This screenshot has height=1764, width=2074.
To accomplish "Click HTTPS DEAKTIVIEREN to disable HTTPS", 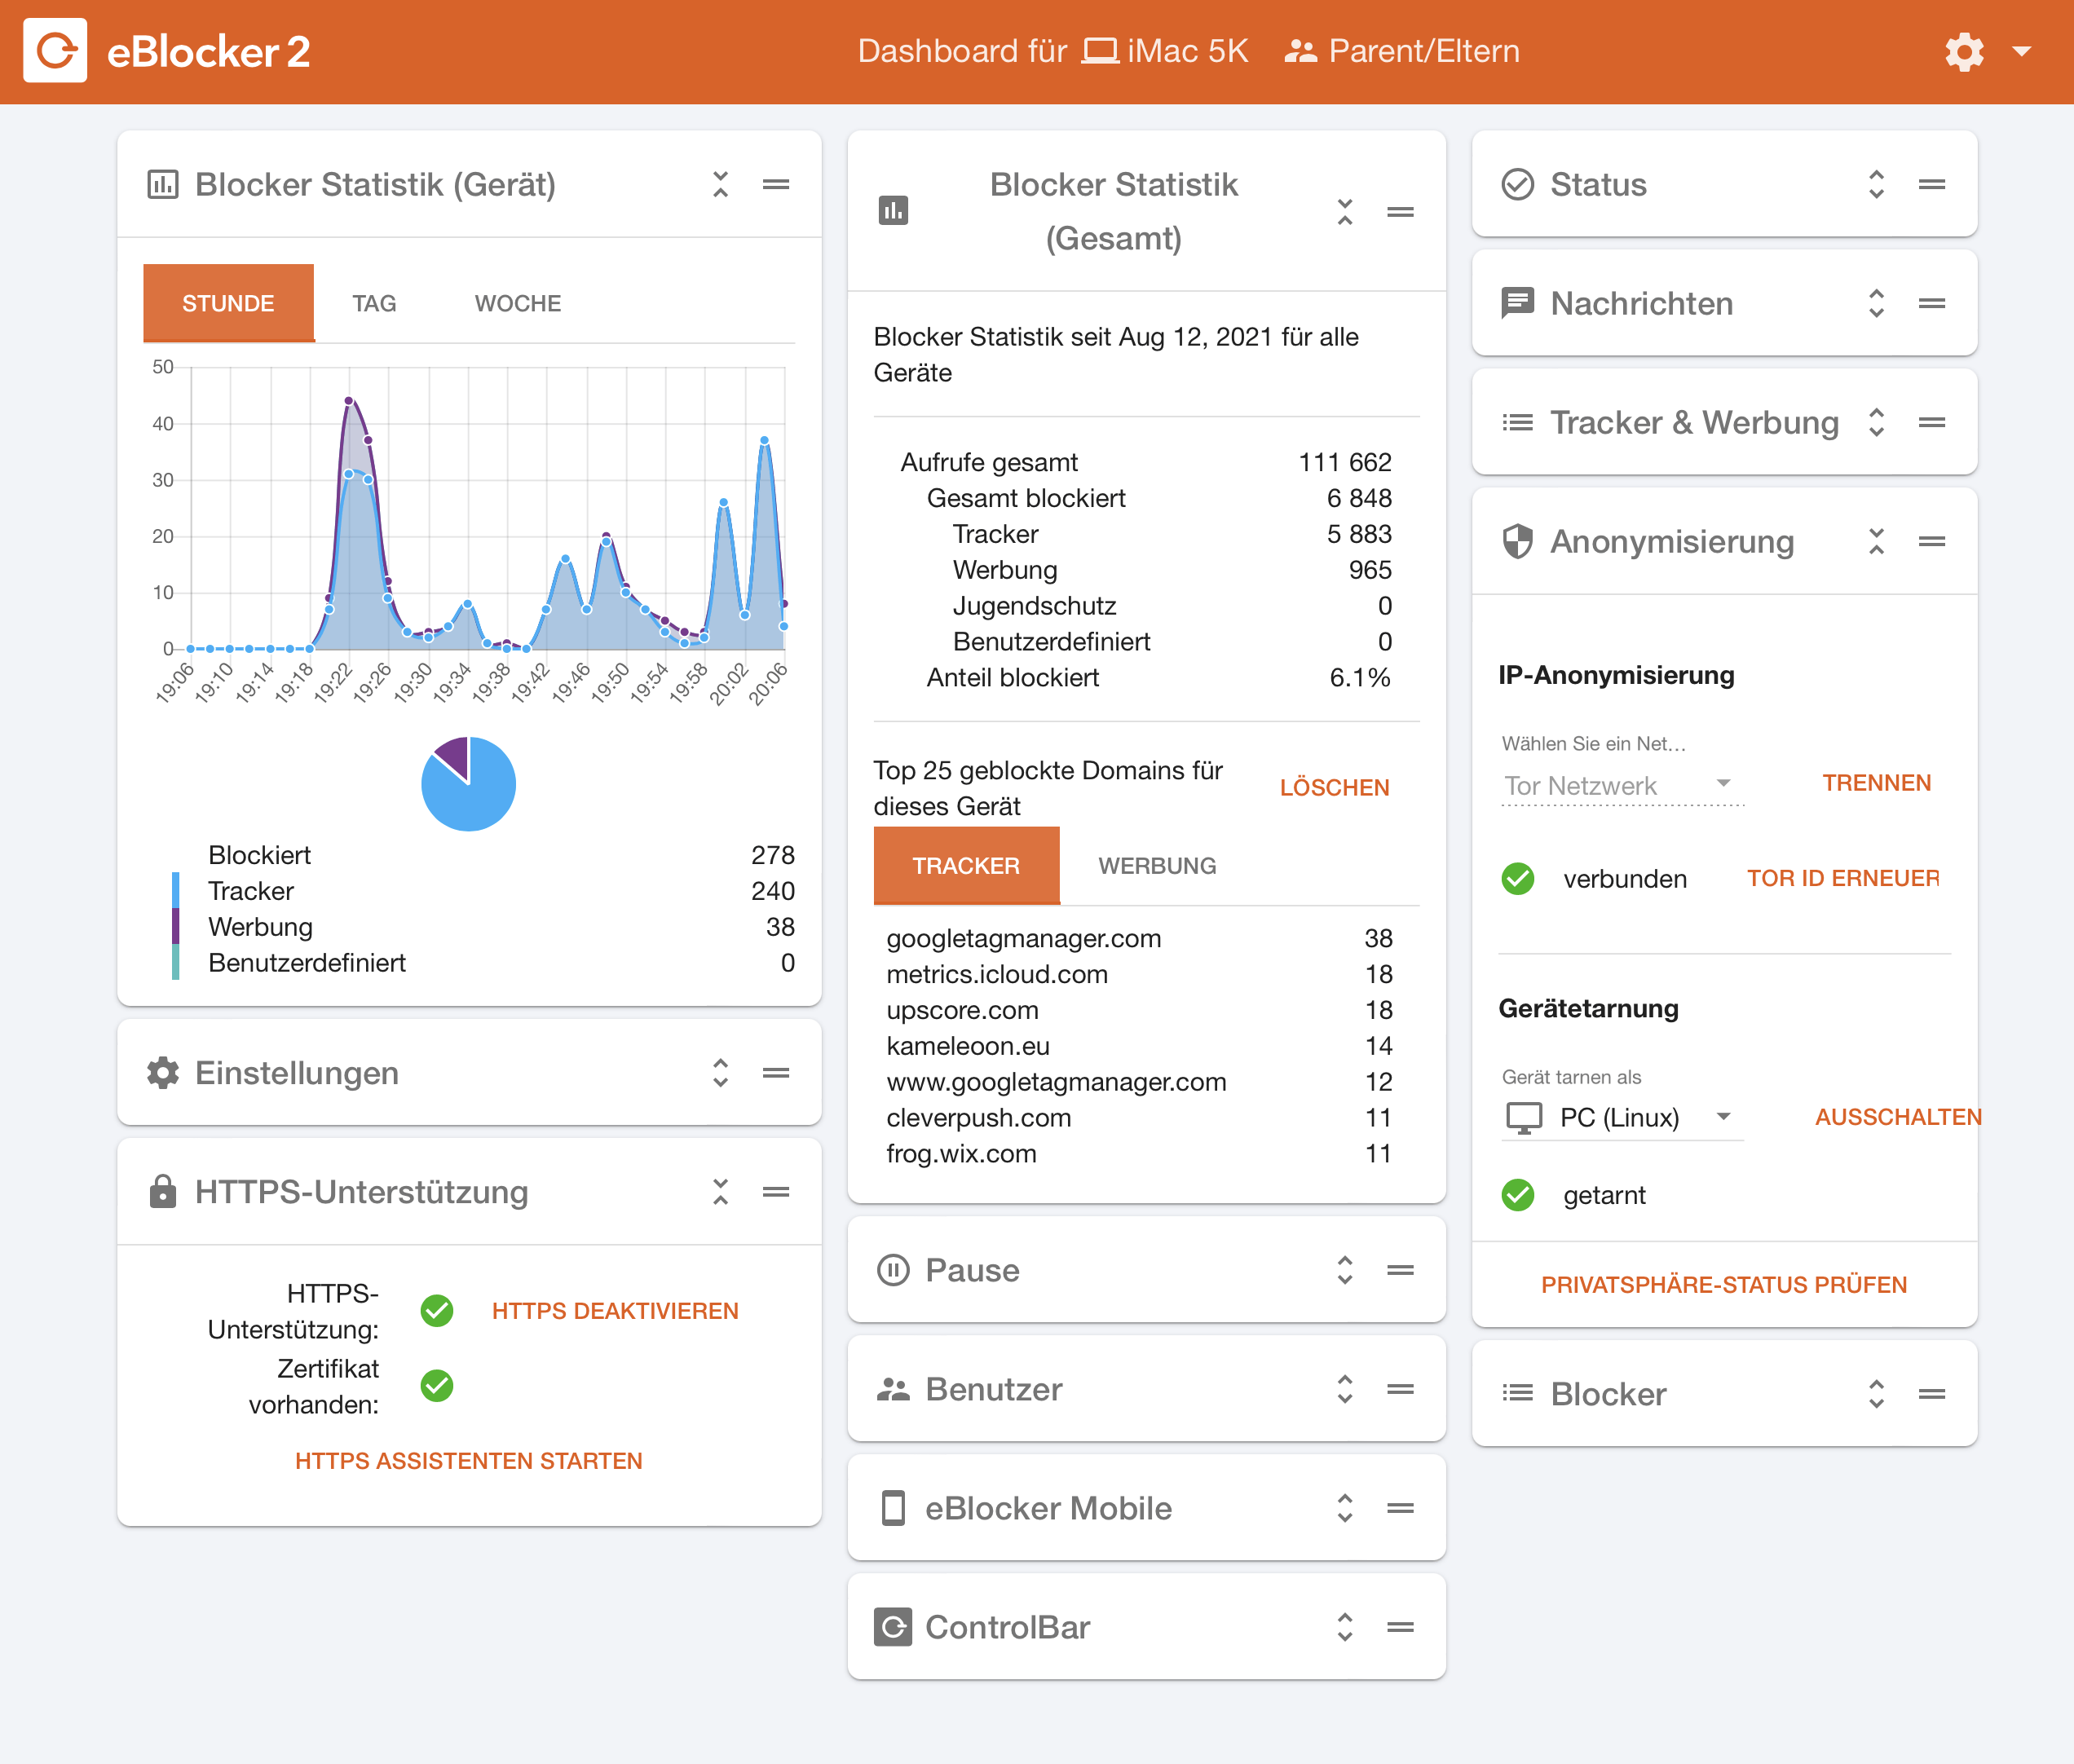I will click(x=614, y=1311).
